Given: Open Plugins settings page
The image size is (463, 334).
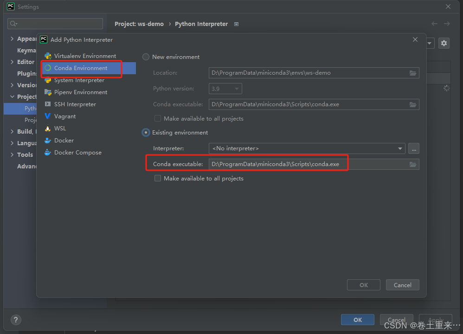Looking at the screenshot, I should click(x=26, y=74).
